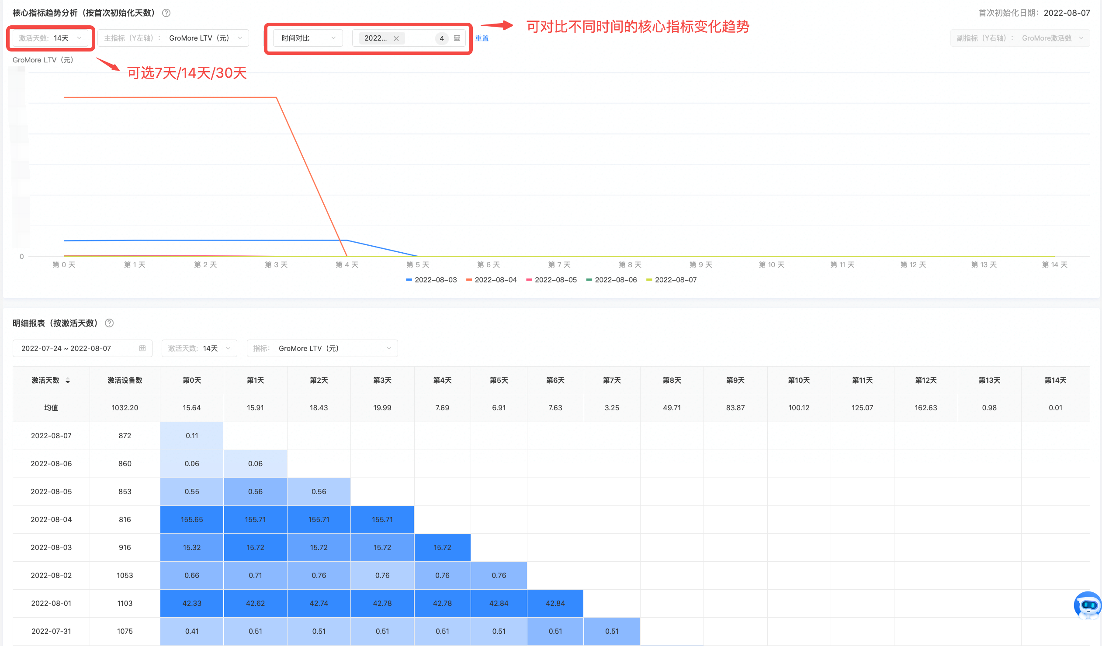Toggle 2022-08-06 legend series
The width and height of the screenshot is (1102, 646).
click(611, 279)
